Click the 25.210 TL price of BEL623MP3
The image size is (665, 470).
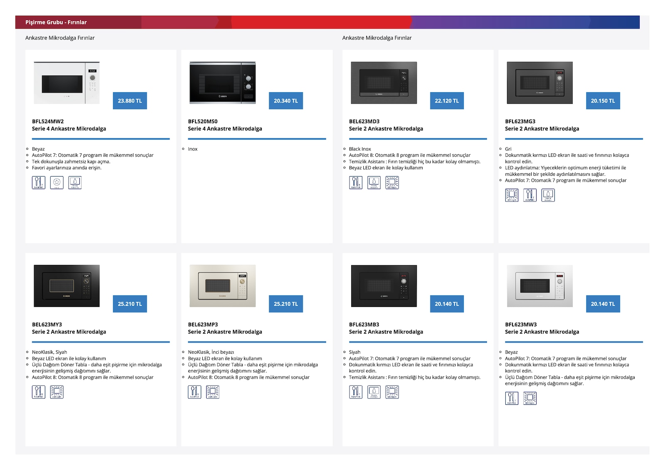click(x=286, y=304)
